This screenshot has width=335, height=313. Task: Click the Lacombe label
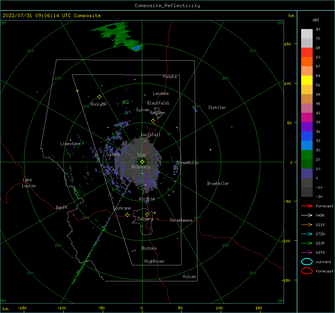pyautogui.click(x=161, y=93)
